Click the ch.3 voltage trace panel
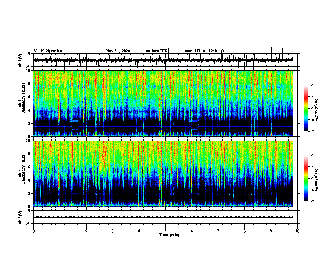This screenshot has height=259, width=335. click(x=165, y=217)
